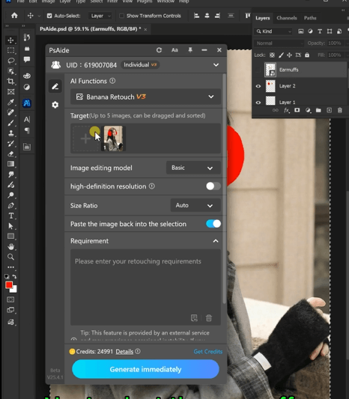This screenshot has height=399, width=349.
Task: Select the Eyedropper tool
Action: 10,103
